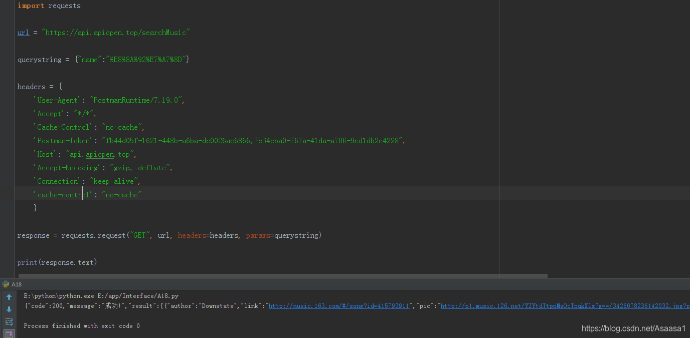Click the url variable name
The image size is (690, 338).
click(24, 33)
